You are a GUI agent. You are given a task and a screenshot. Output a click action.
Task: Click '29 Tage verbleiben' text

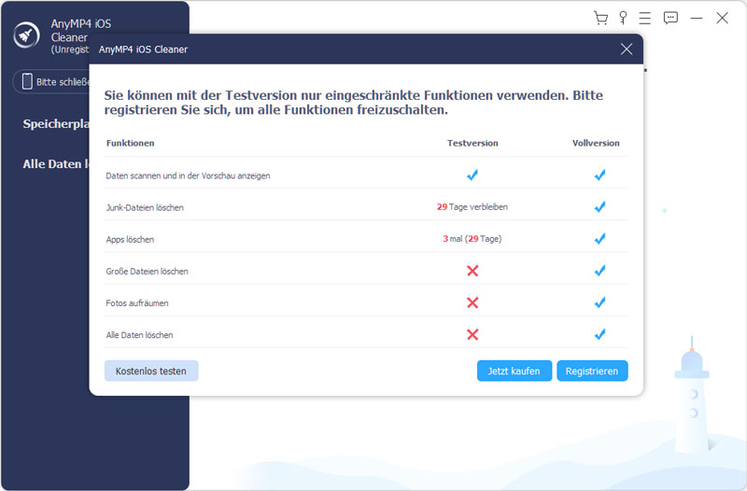[x=472, y=206]
